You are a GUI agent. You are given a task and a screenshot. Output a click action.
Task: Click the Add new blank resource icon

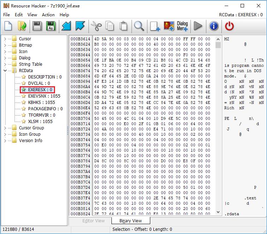(x=155, y=26)
